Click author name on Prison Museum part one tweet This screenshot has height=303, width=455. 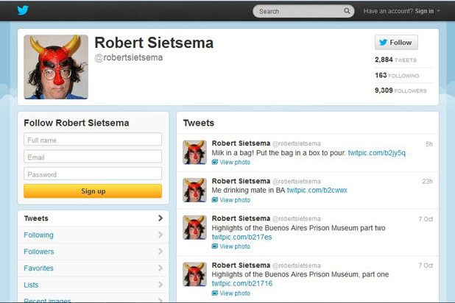click(241, 265)
